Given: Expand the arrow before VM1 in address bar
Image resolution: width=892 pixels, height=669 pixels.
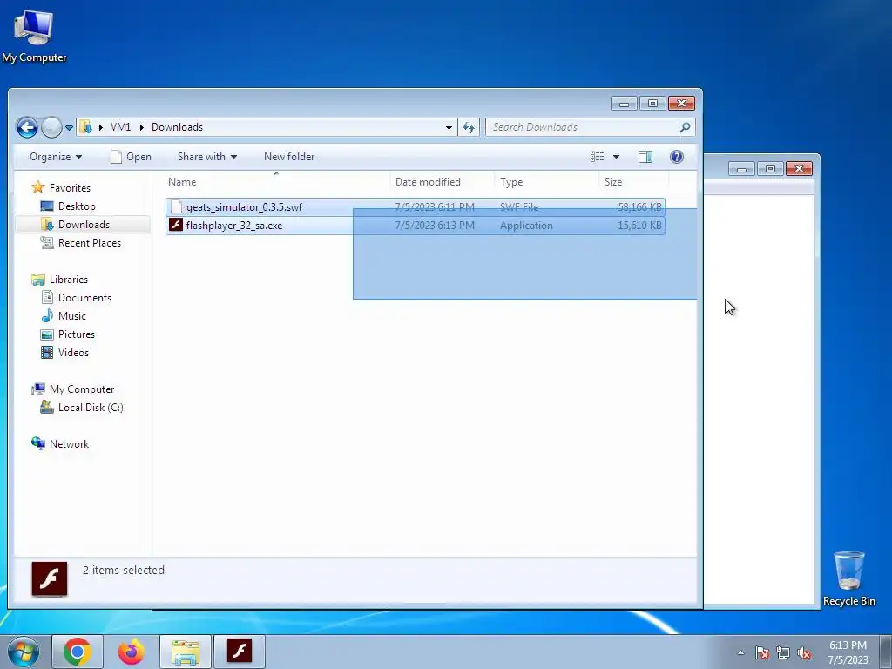Looking at the screenshot, I should [x=101, y=127].
